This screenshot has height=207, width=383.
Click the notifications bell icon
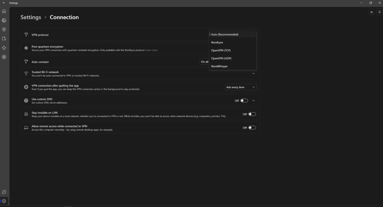click(379, 12)
